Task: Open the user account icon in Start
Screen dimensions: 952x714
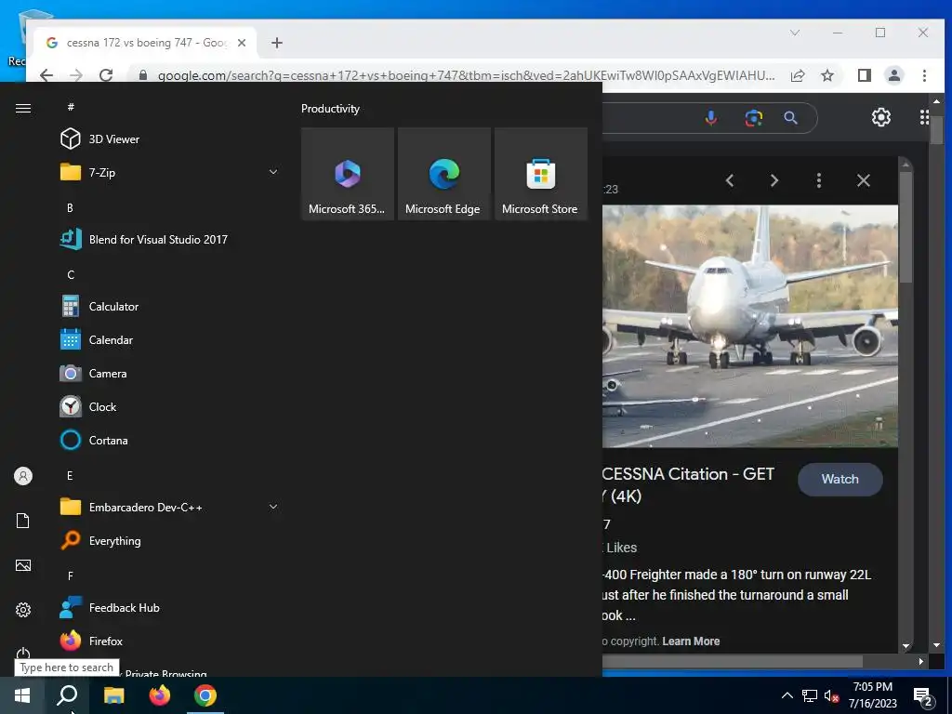Action: click(23, 476)
